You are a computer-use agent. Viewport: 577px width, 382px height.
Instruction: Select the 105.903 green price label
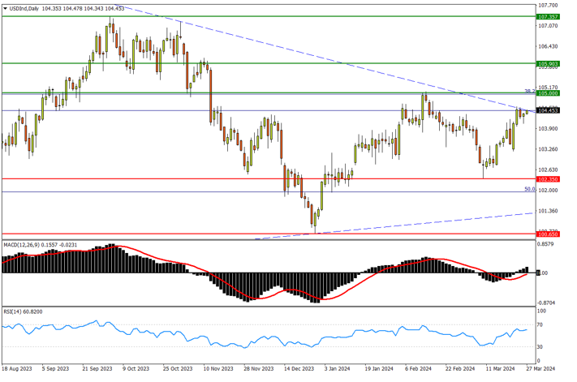point(547,63)
